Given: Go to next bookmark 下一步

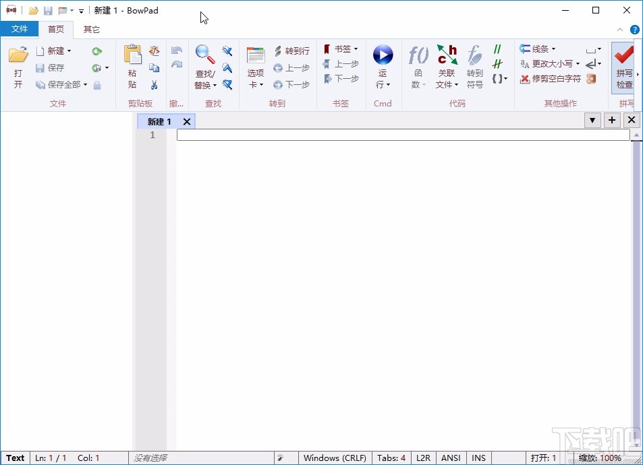Looking at the screenshot, I should pos(341,78).
